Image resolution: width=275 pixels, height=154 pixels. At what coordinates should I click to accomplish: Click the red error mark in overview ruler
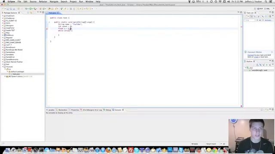pyautogui.click(x=241, y=27)
